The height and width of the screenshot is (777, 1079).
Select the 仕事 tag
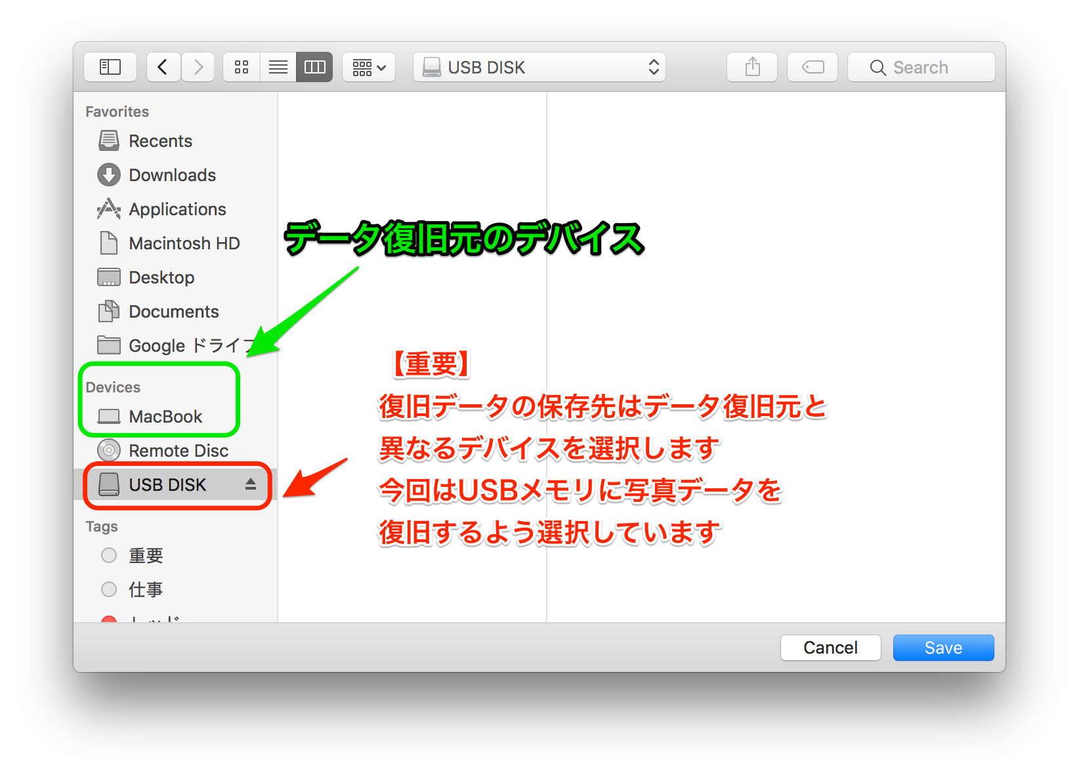[146, 590]
